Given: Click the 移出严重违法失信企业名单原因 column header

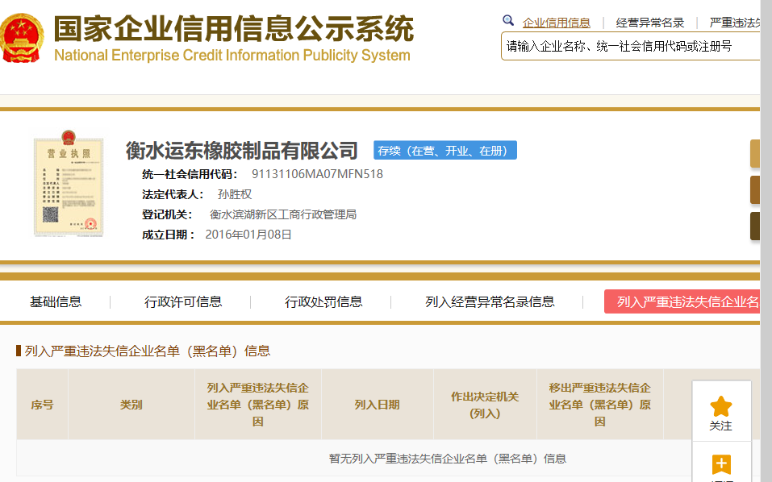Looking at the screenshot, I should pyautogui.click(x=599, y=405).
